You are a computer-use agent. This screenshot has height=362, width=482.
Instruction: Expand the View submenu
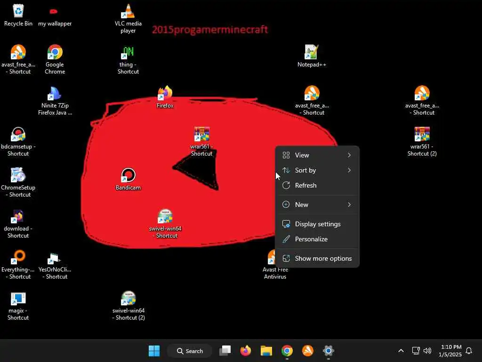pyautogui.click(x=317, y=155)
